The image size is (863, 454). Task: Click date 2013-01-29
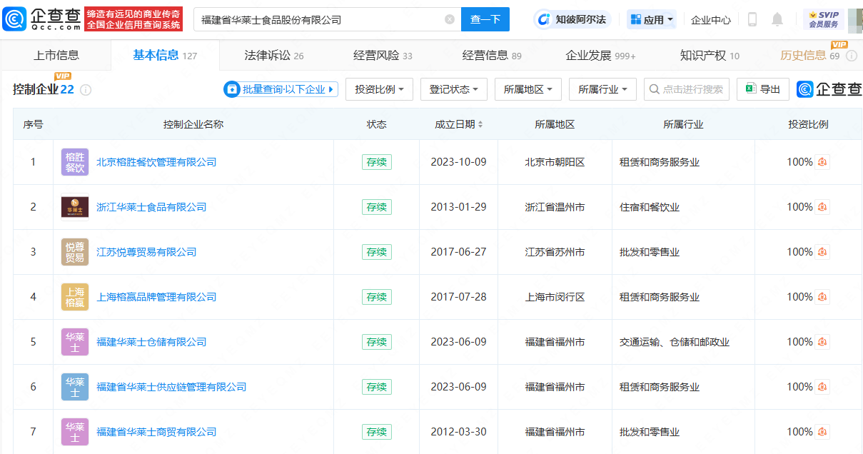pyautogui.click(x=458, y=207)
